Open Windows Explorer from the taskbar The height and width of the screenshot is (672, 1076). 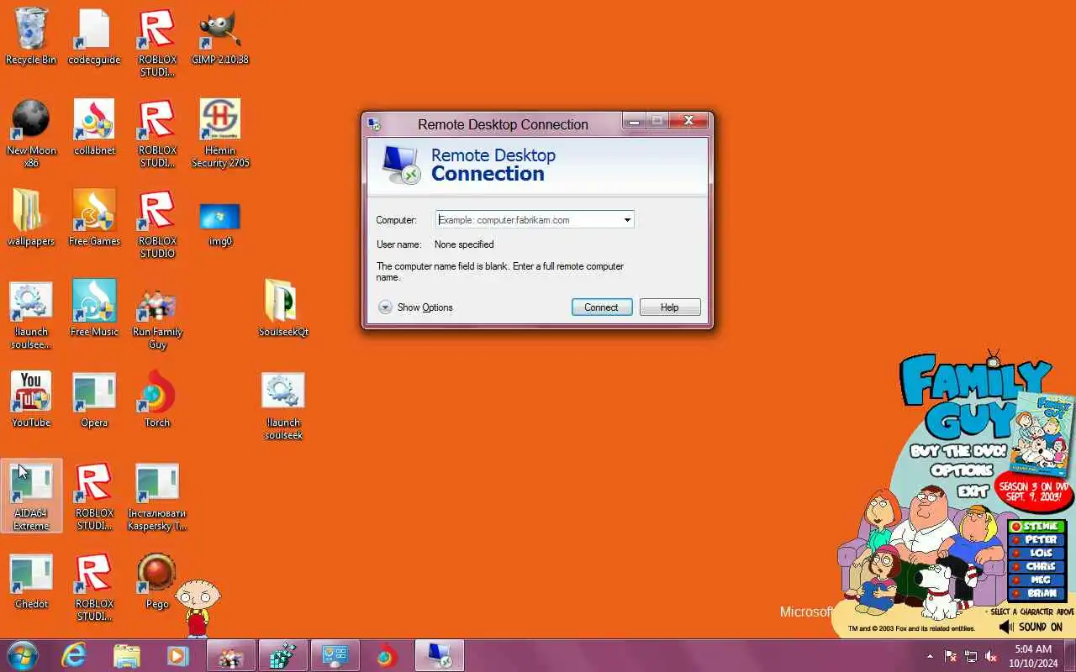[x=126, y=656]
